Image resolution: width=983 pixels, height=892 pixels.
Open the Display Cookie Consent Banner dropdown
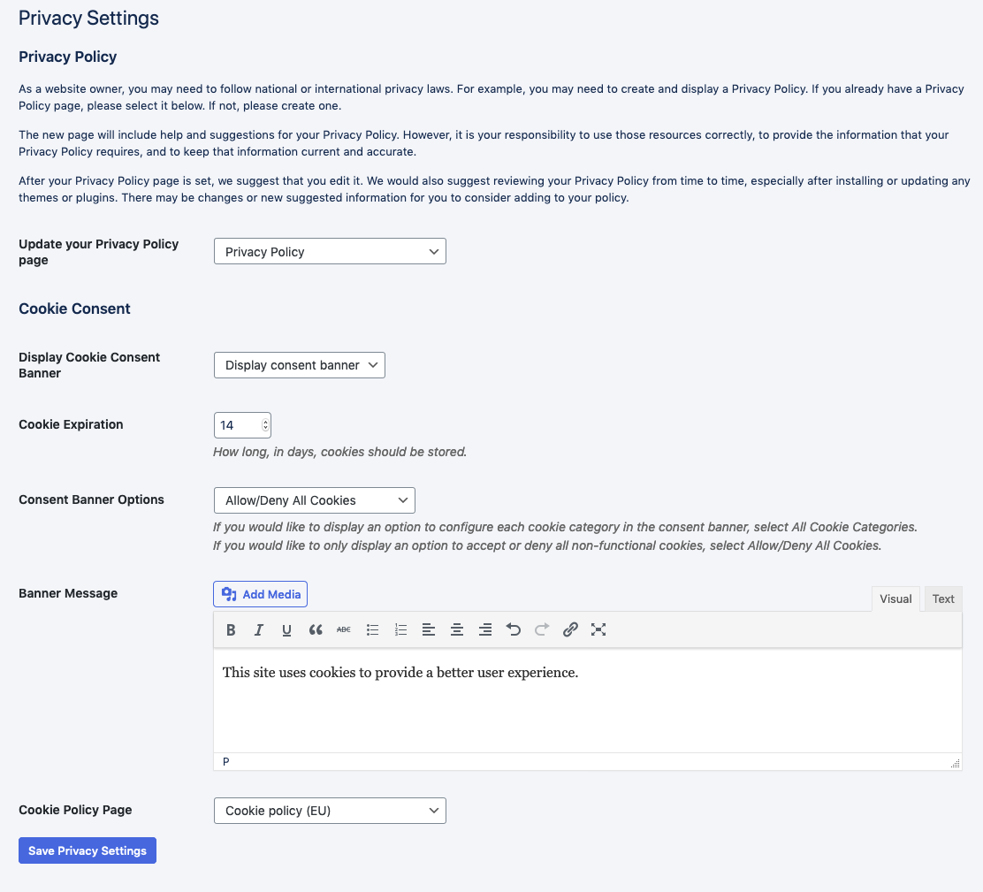[x=299, y=364]
